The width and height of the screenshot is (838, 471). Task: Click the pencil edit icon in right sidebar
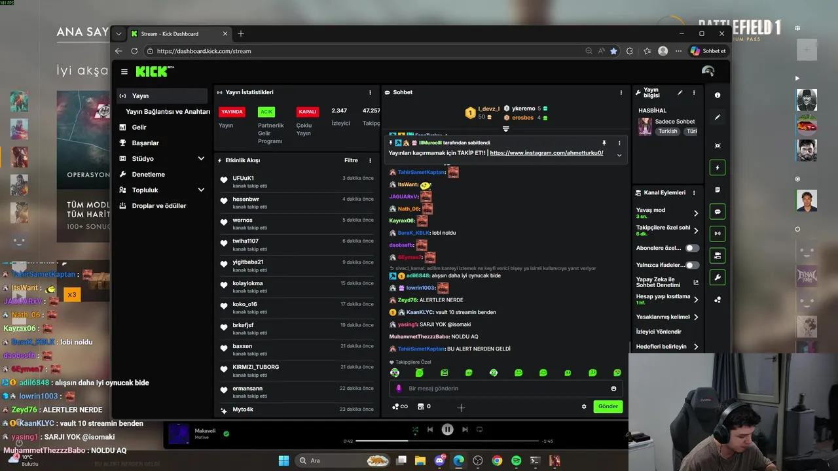pyautogui.click(x=718, y=118)
